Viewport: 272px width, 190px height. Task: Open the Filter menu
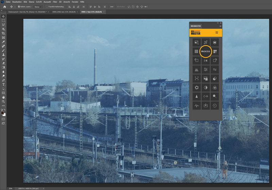coord(55,2)
